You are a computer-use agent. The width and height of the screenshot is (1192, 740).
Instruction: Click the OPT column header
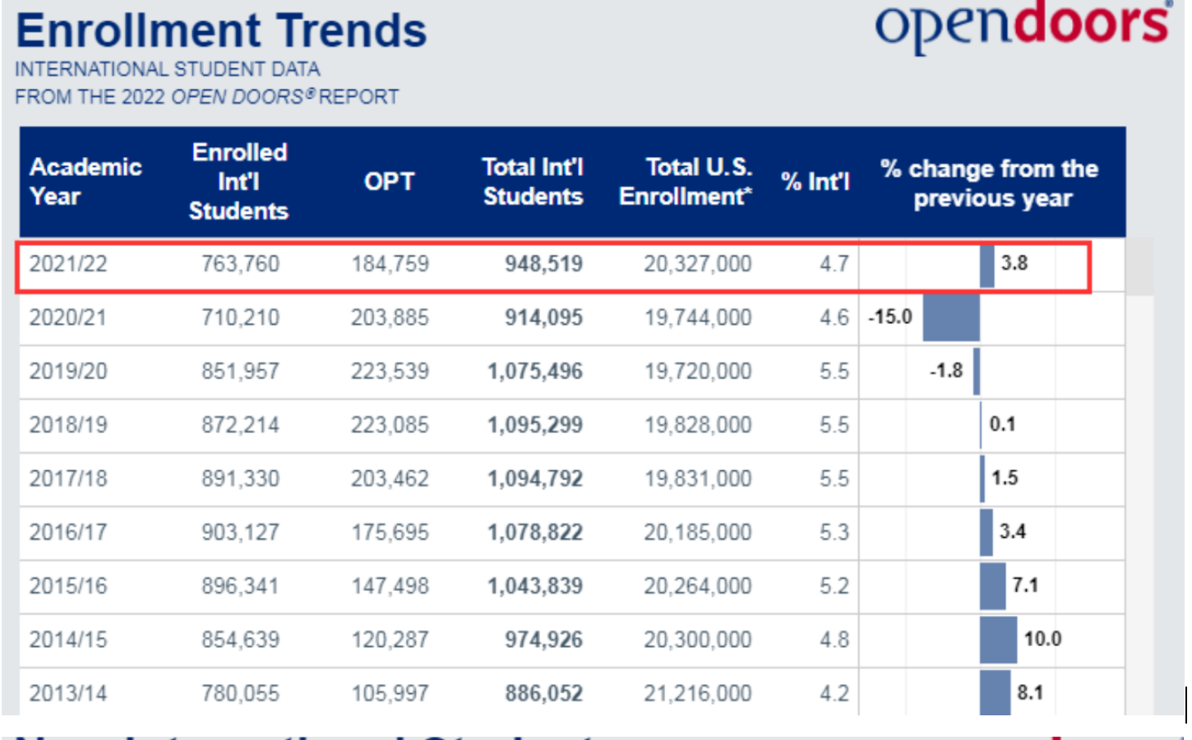pyautogui.click(x=389, y=182)
